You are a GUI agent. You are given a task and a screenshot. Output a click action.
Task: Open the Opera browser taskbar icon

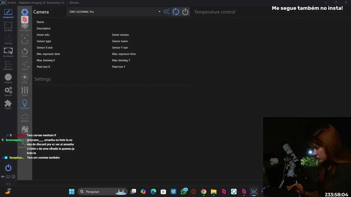[x=194, y=192]
